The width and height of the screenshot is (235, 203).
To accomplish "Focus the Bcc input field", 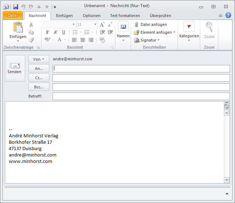I will pos(141,87).
